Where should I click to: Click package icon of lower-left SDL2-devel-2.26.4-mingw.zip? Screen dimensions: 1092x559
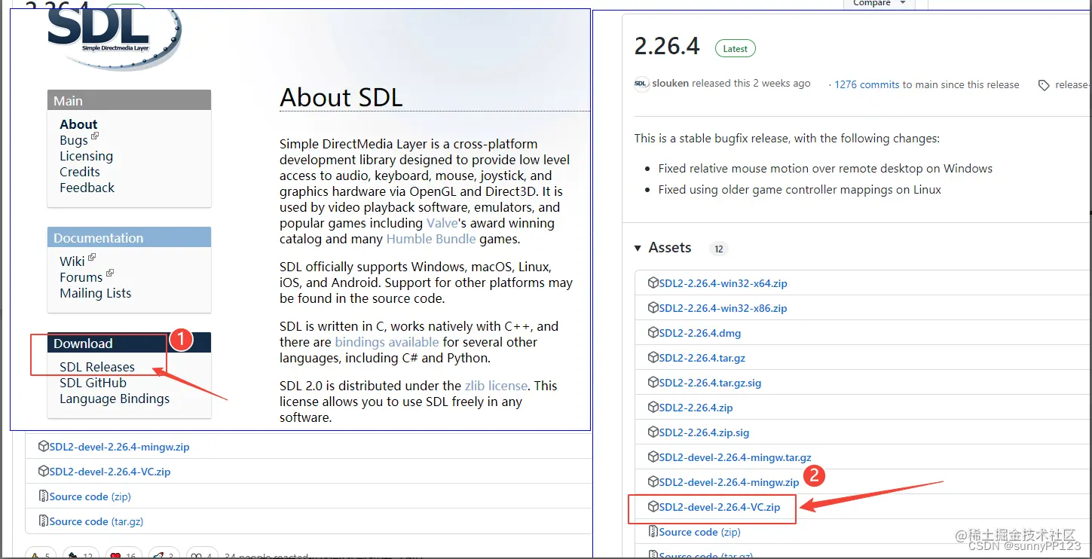click(x=44, y=447)
